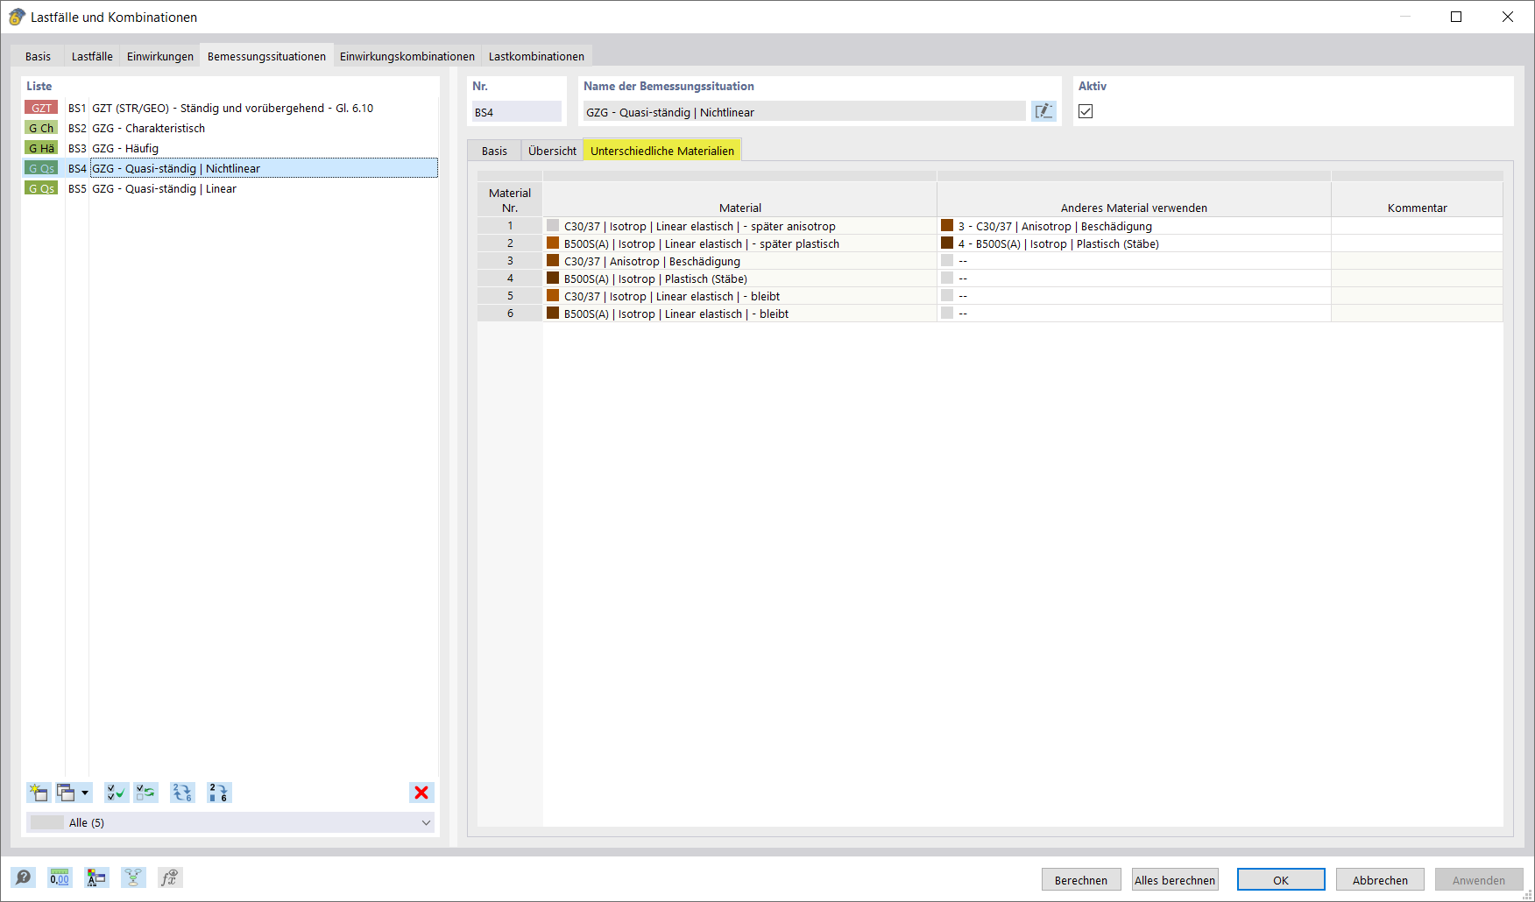Uncheck the Aktiv checkbox for BS4
Screen dimensions: 1535x902
1086,111
